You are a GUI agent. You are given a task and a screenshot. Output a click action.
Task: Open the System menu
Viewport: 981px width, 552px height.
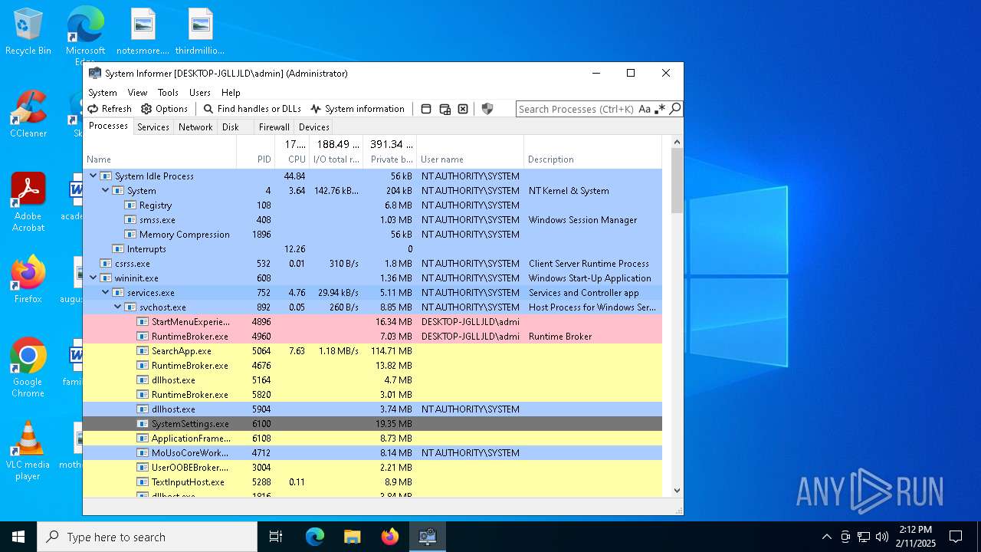click(103, 92)
